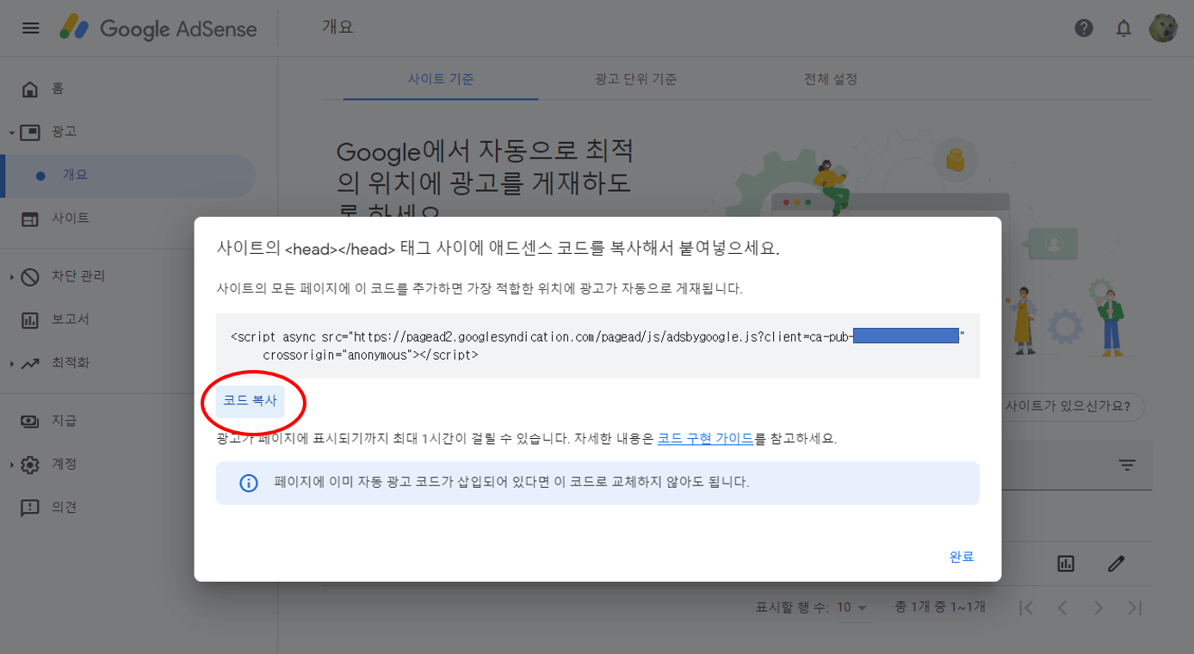Go to next page of table
The height and width of the screenshot is (654, 1194).
(1098, 608)
